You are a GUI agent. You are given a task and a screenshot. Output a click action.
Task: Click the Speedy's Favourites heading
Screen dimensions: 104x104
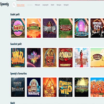coord(18,74)
